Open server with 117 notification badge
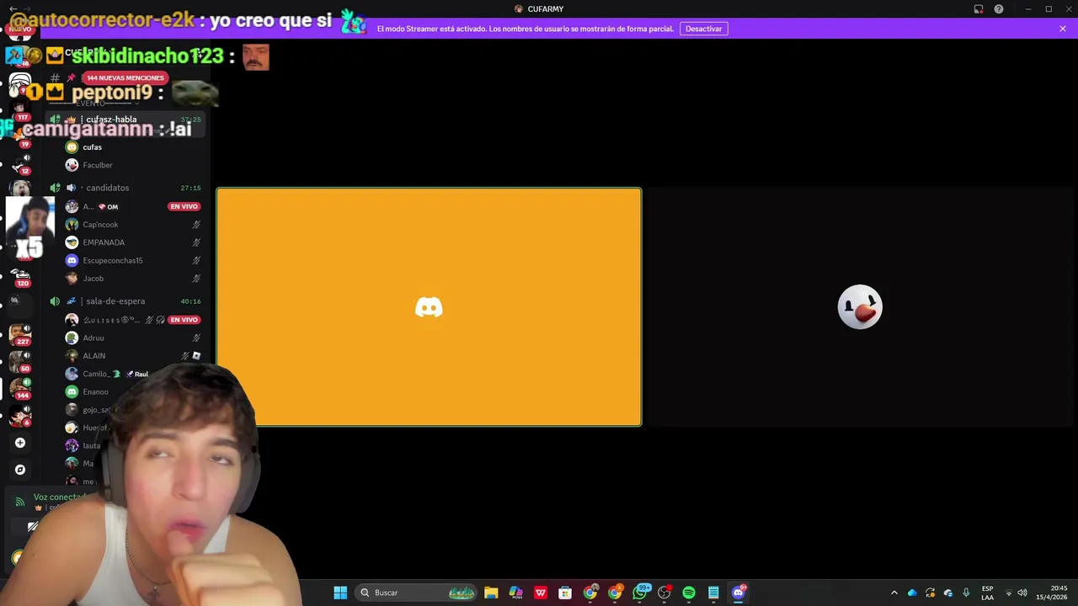This screenshot has height=606, width=1078. click(x=20, y=109)
